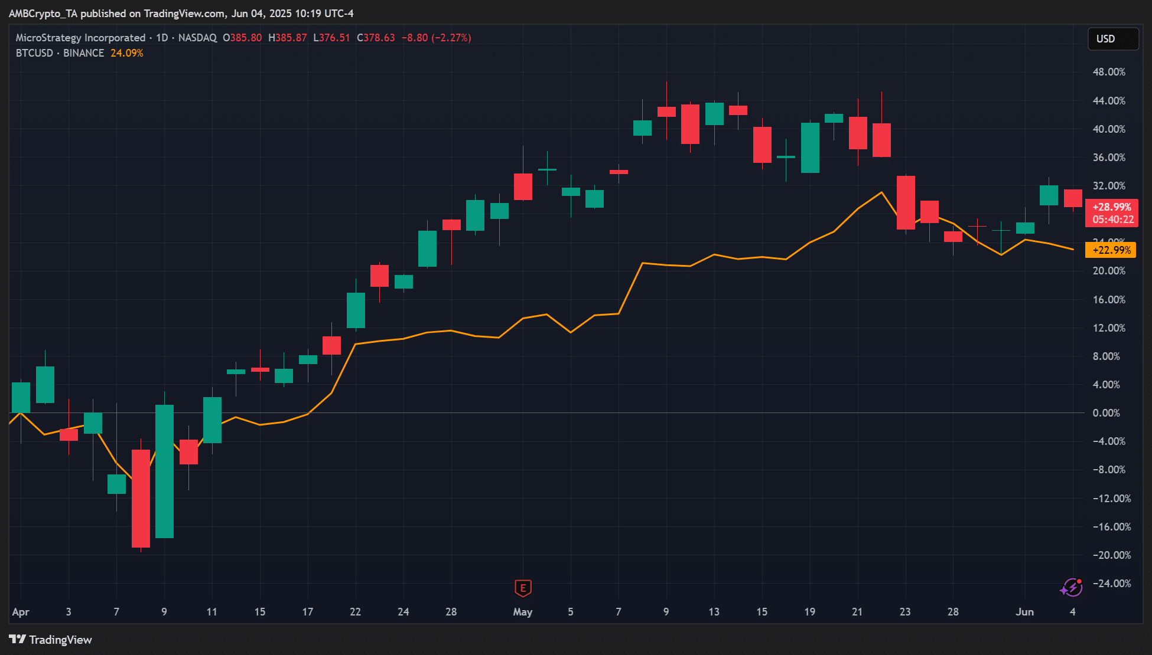Click the BTCUSD · BINANCE legend label
The height and width of the screenshot is (655, 1152).
point(60,53)
